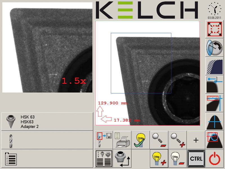Decrease brightness with white bulb minus
225x169 pixels.
point(178,159)
